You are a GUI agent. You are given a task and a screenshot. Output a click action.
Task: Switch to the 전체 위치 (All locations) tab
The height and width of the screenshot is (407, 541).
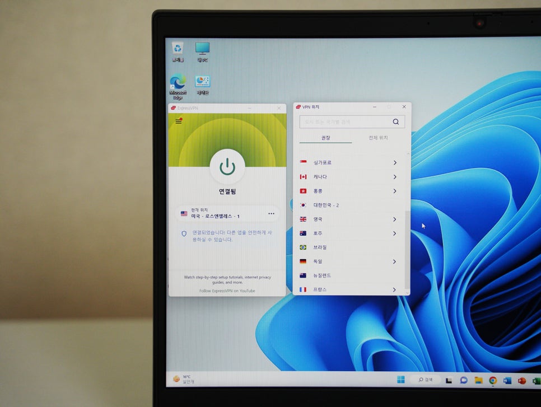click(x=378, y=138)
